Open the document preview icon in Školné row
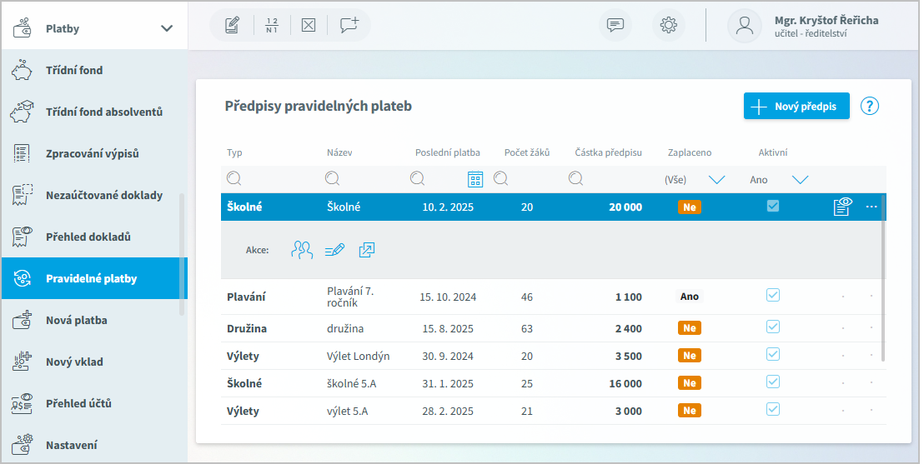Viewport: 924px width, 464px height. pos(842,207)
